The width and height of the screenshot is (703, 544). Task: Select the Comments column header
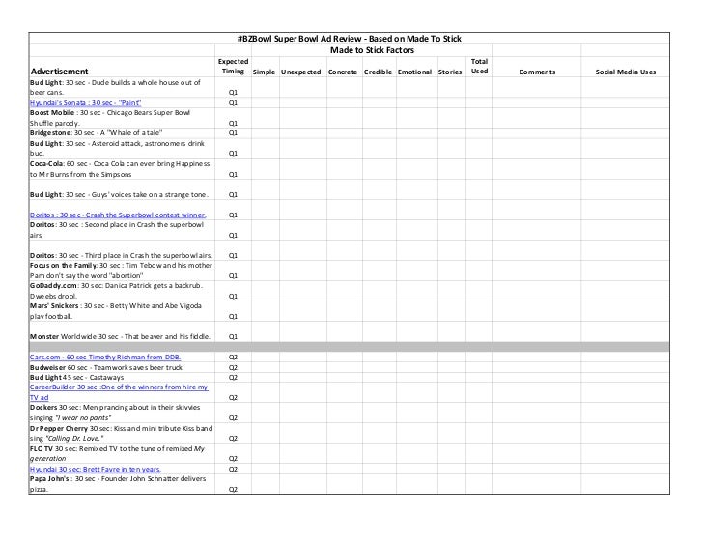point(537,72)
